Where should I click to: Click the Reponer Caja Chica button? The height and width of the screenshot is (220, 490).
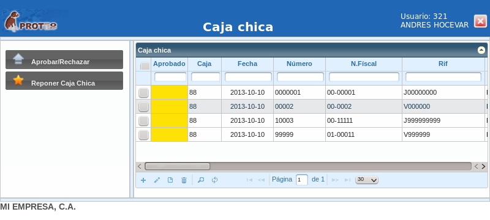tap(64, 81)
